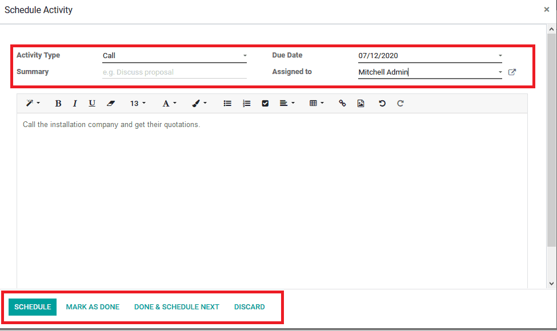Click the Summary input field

[174, 72]
